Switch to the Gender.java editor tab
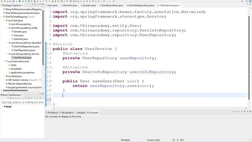 88,5
